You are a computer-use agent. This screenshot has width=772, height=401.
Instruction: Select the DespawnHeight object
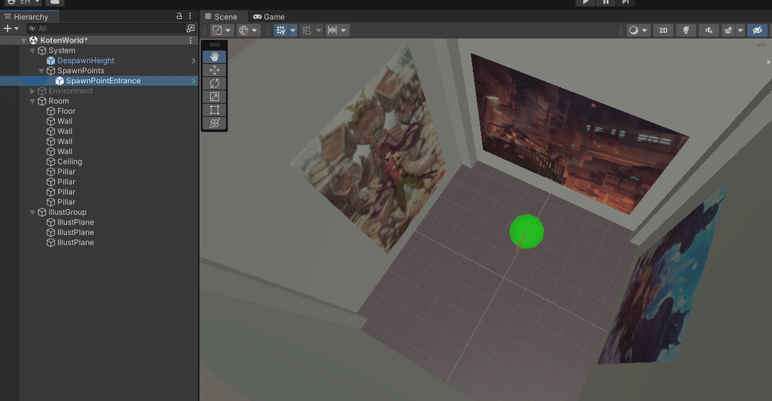tap(86, 61)
